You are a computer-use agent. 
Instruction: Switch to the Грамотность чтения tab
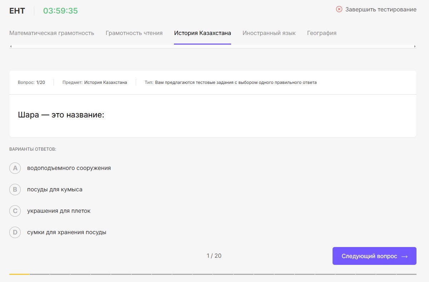pyautogui.click(x=134, y=33)
